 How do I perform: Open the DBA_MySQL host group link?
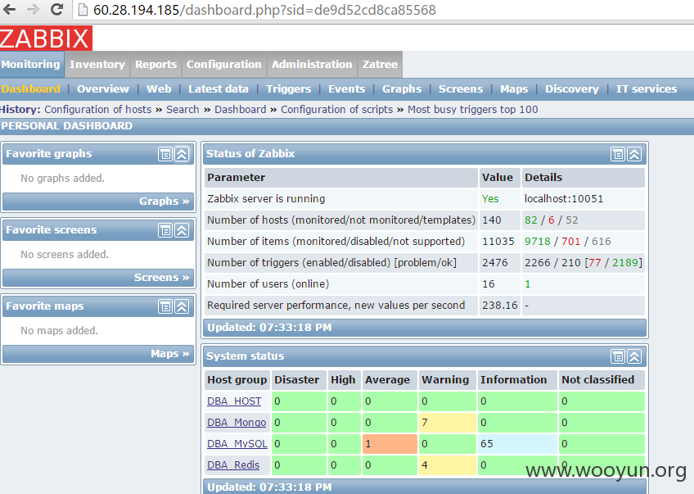click(x=237, y=443)
